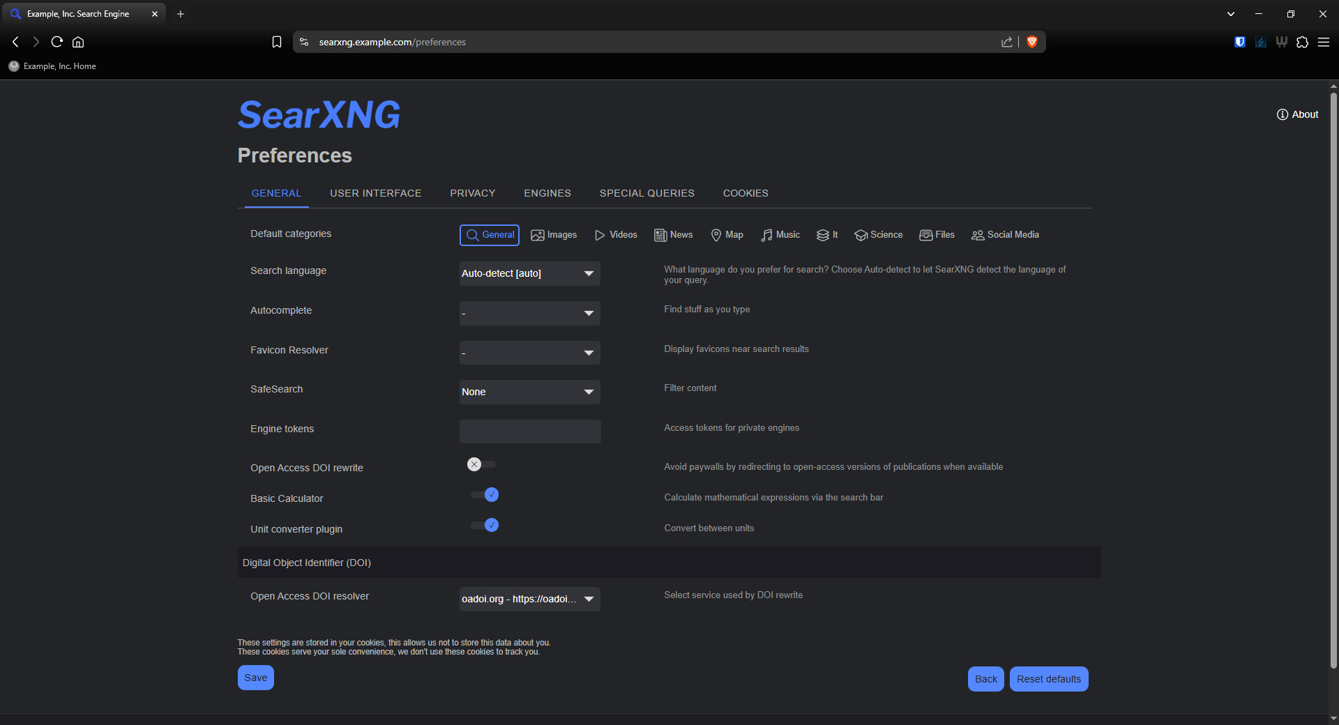Click the Engine tokens input field
This screenshot has height=725, width=1339.
pos(529,431)
